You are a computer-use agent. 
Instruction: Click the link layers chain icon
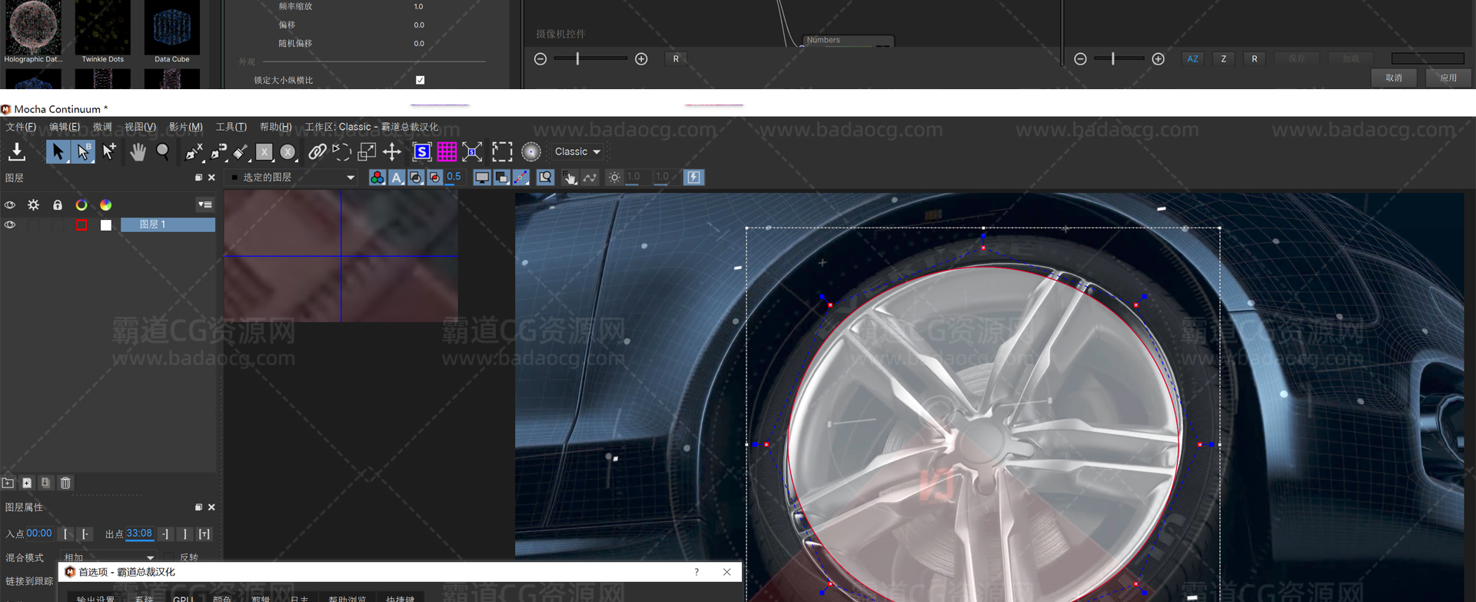317,152
